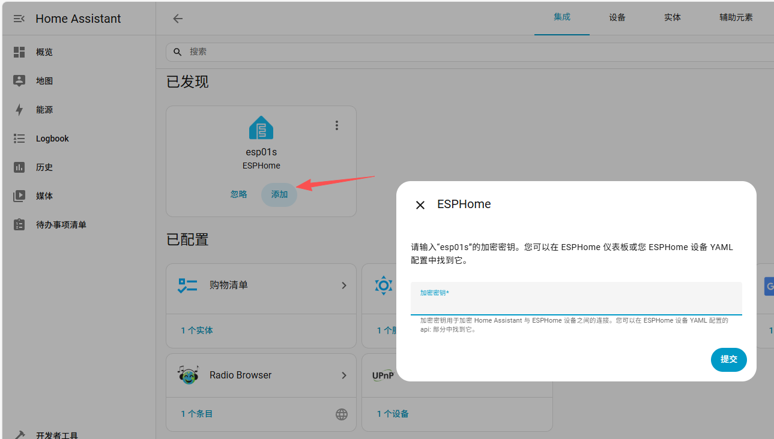774x439 pixels.
Task: Click the 购物清单 card title
Action: tap(229, 285)
